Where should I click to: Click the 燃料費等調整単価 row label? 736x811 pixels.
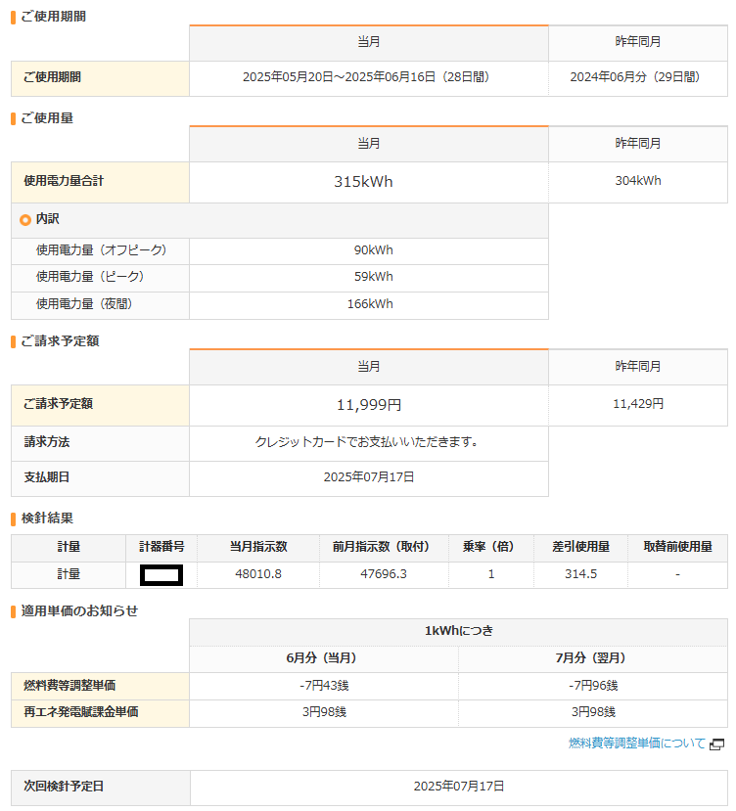(69, 686)
